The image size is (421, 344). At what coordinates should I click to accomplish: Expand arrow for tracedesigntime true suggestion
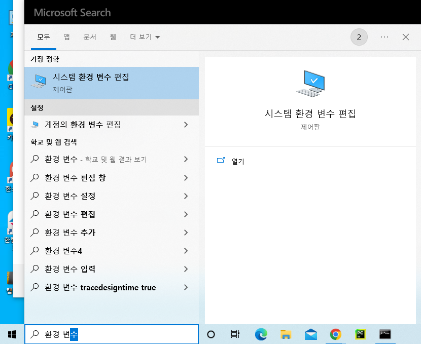[x=186, y=287]
